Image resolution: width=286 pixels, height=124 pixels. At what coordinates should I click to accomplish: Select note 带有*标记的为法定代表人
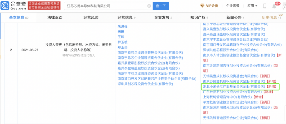coord(79,55)
